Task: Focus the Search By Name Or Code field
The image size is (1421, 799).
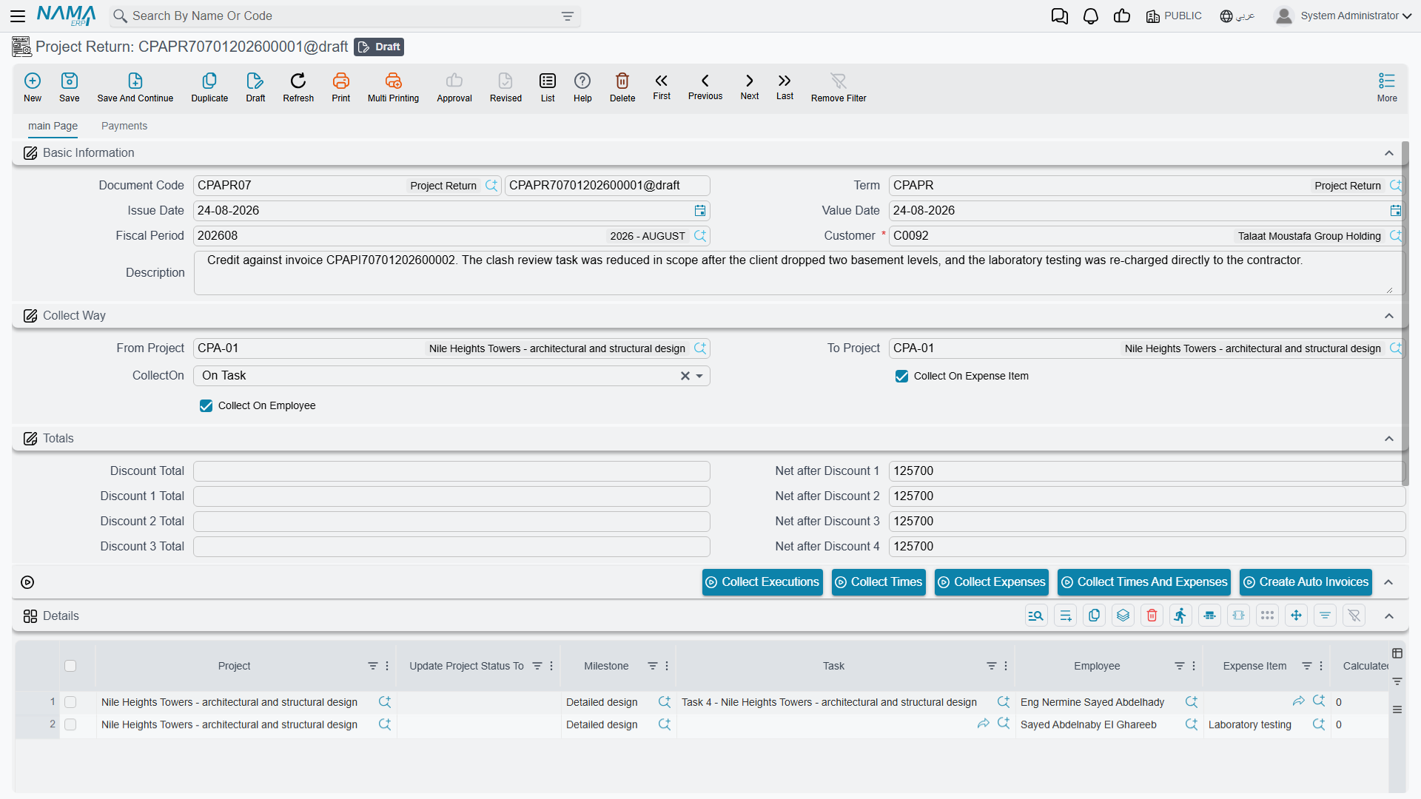Action: click(x=344, y=16)
